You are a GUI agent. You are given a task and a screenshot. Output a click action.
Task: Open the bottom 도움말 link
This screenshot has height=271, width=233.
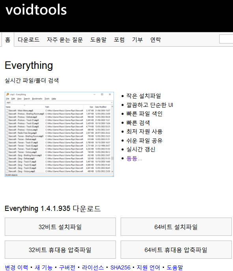[x=175, y=267]
